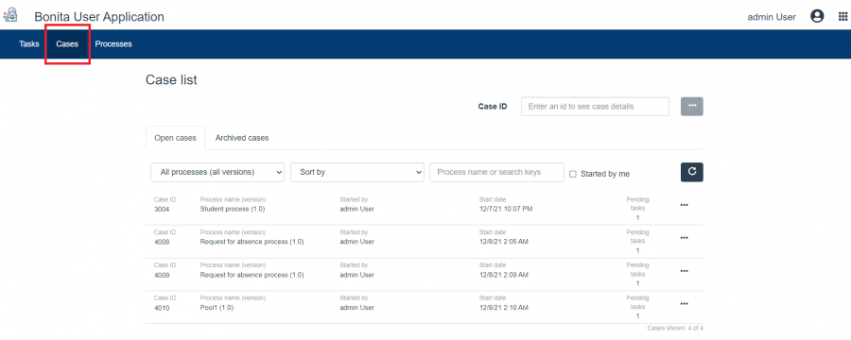
Task: Expand the All processes dropdown
Action: [217, 172]
